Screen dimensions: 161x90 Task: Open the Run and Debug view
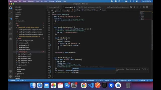tap(10, 23)
